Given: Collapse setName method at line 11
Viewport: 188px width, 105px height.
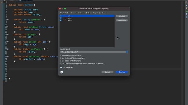Looking at the screenshot, I should (8, 27).
